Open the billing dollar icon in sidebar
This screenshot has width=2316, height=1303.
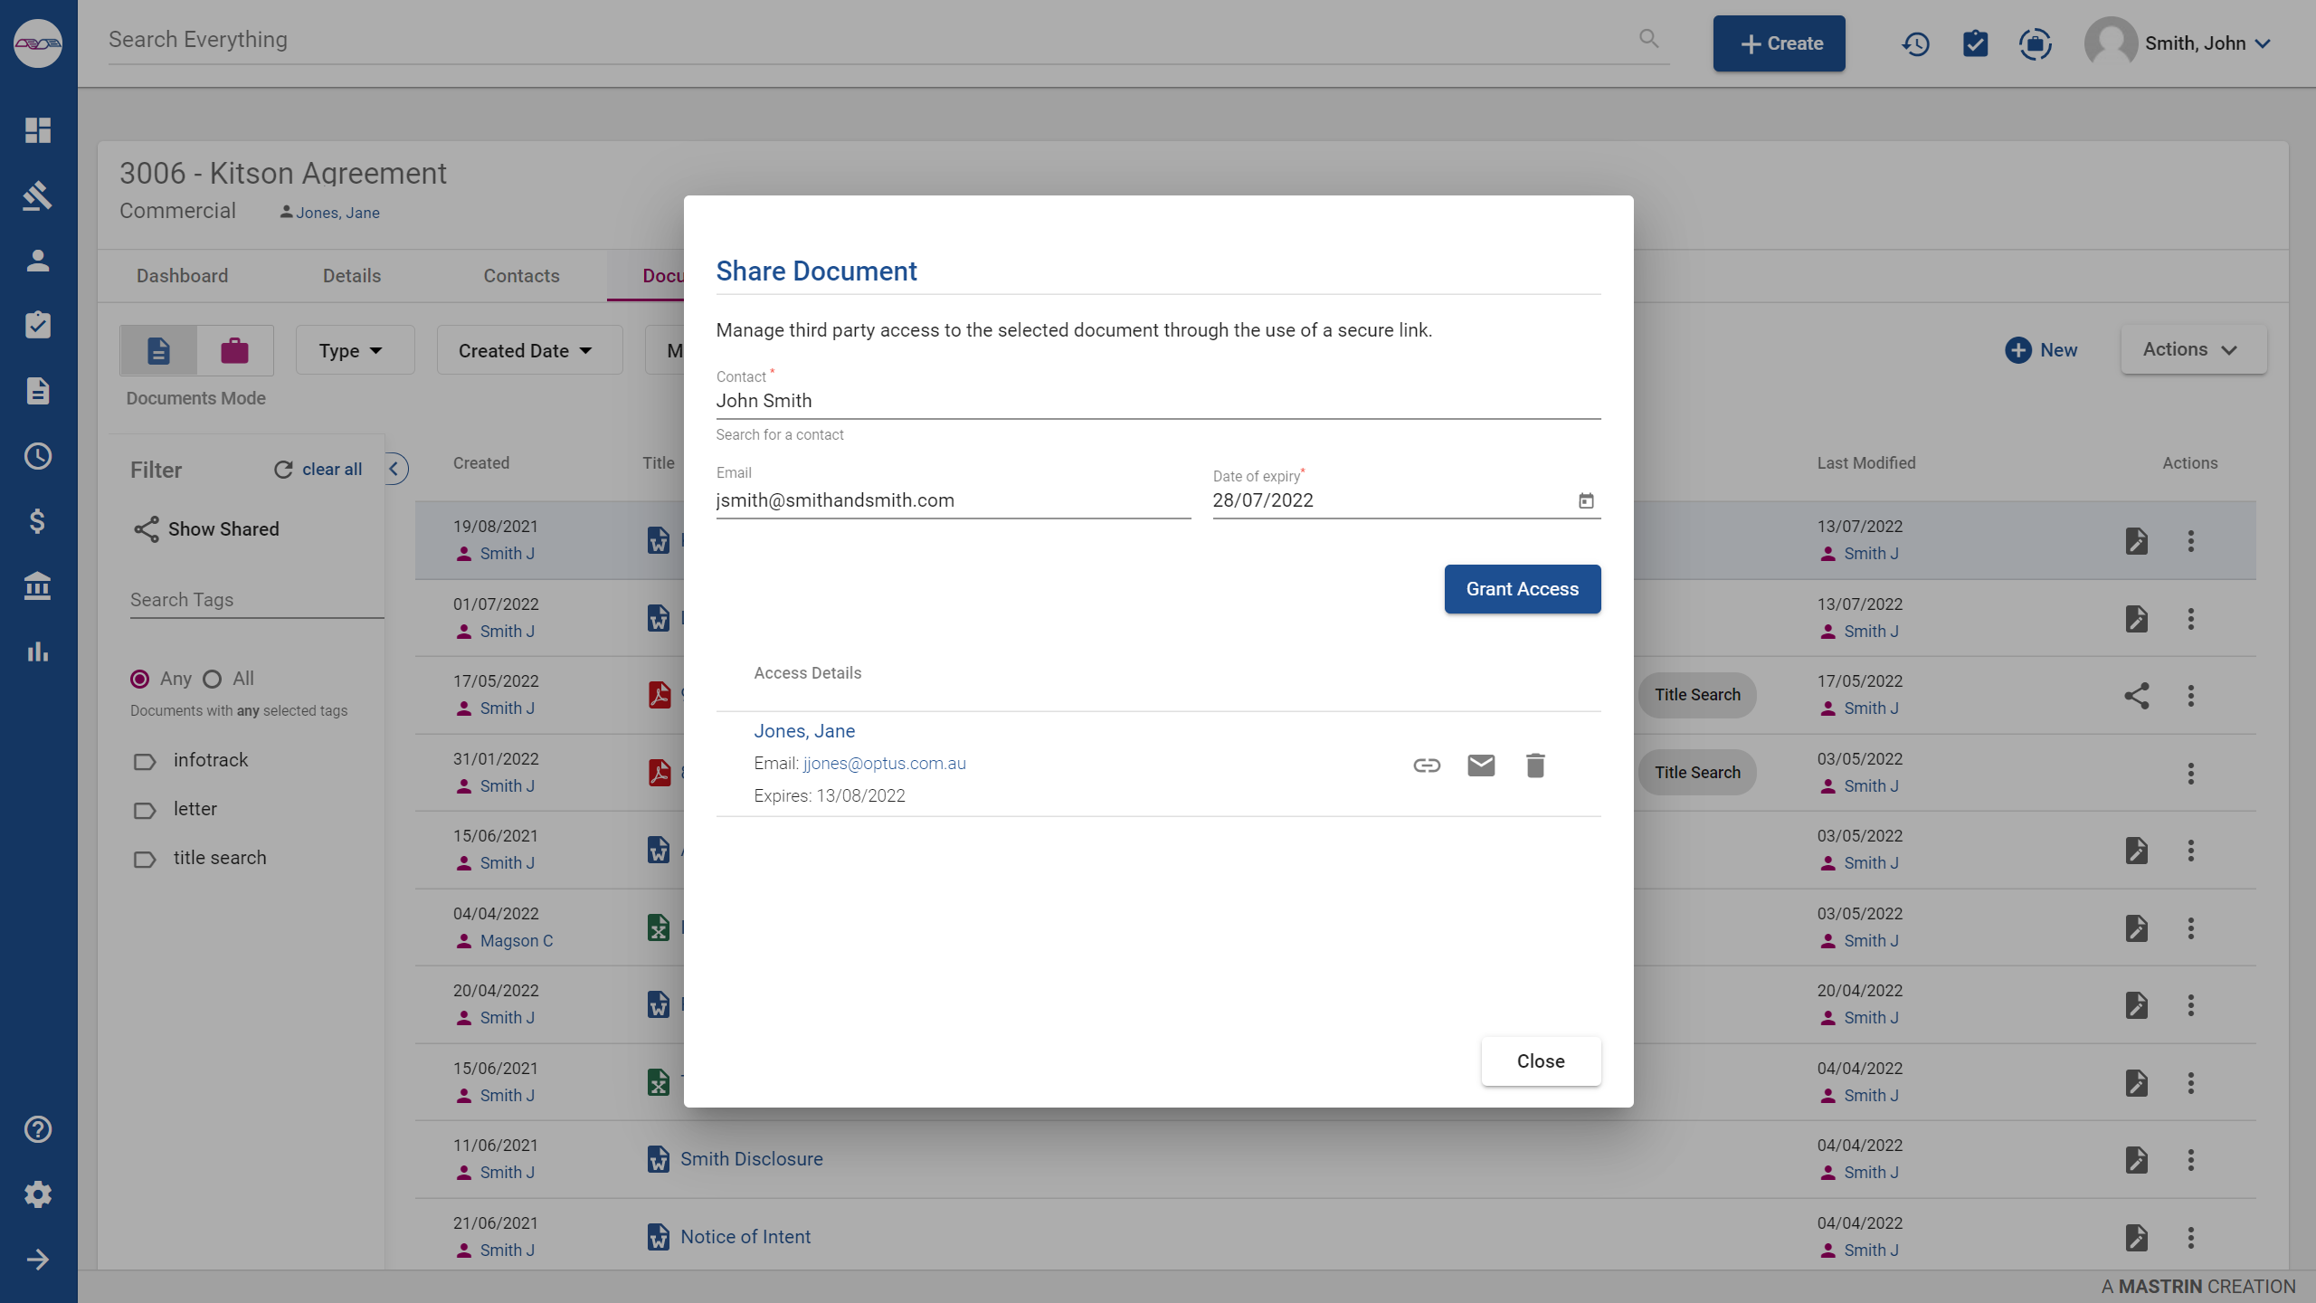click(37, 521)
